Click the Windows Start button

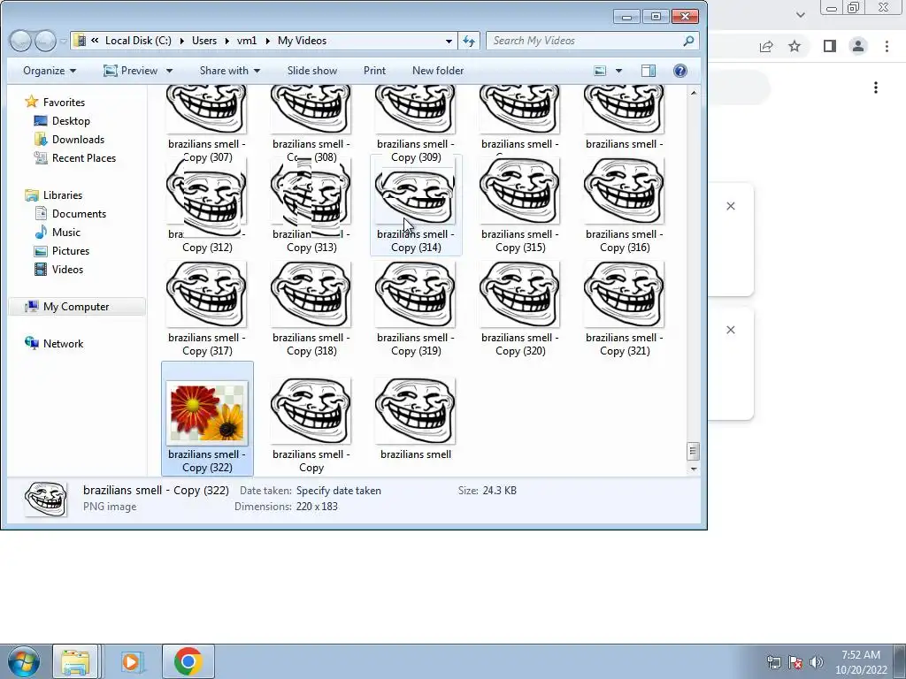pyautogui.click(x=23, y=661)
